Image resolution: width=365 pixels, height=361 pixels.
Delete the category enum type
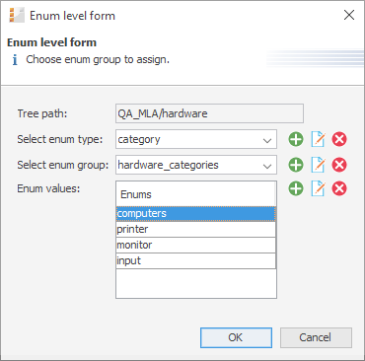[x=339, y=139]
